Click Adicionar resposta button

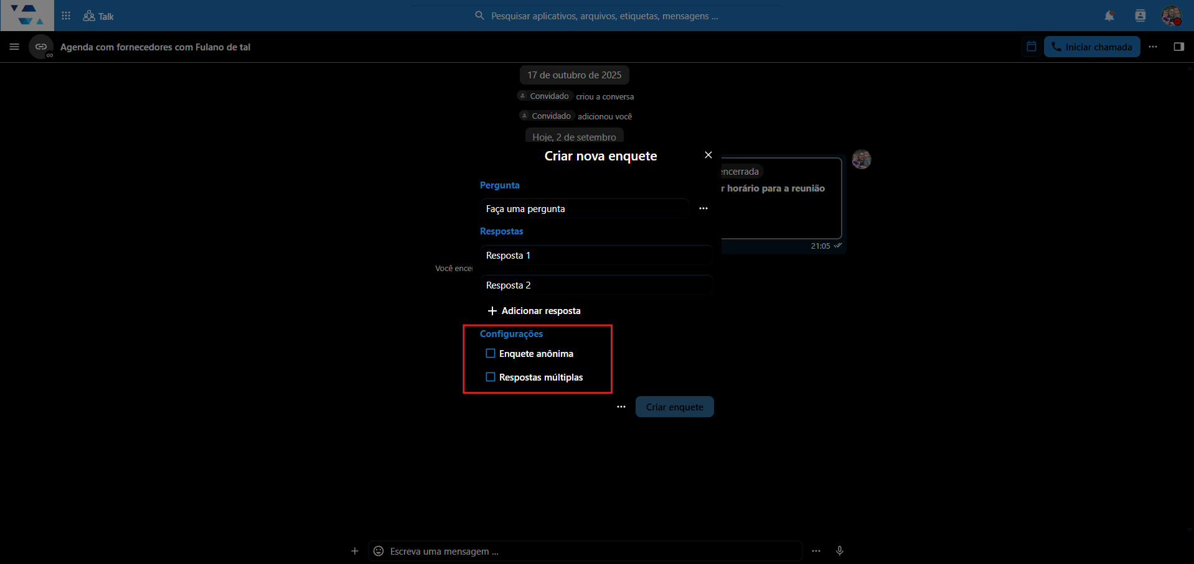[x=534, y=310]
